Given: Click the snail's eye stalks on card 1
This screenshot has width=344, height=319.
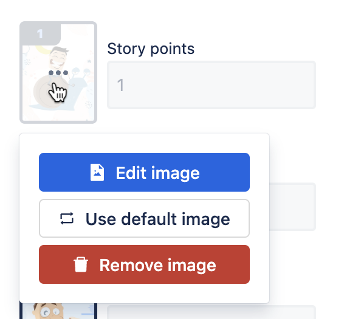Looking at the screenshot, I should click(80, 76).
